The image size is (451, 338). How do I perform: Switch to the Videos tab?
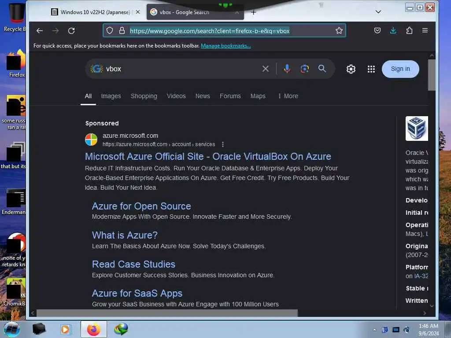(176, 96)
